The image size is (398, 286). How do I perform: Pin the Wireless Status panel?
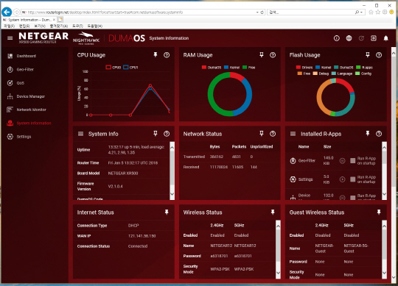click(x=273, y=212)
